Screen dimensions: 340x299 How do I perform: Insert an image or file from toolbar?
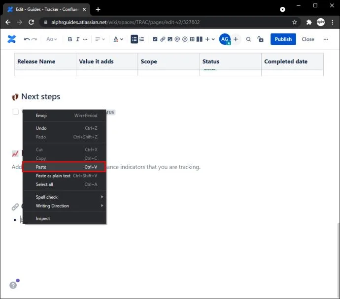(x=170, y=39)
